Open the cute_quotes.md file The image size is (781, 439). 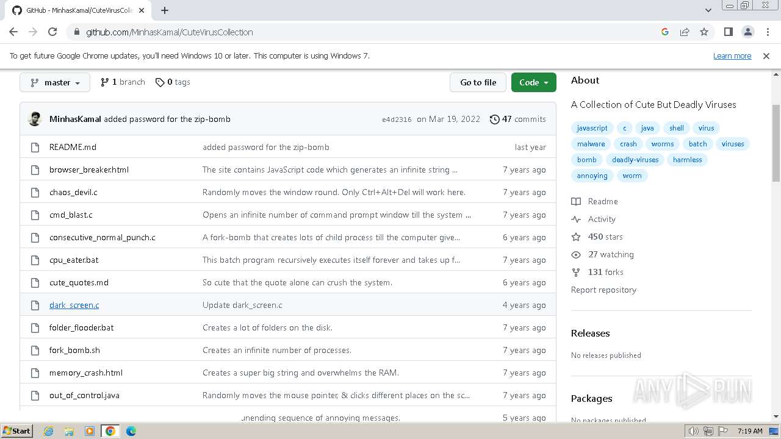click(79, 282)
